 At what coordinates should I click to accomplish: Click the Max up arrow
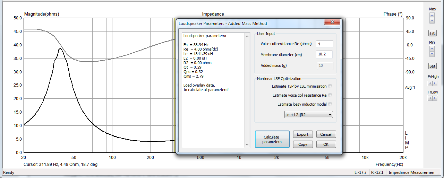(432, 15)
